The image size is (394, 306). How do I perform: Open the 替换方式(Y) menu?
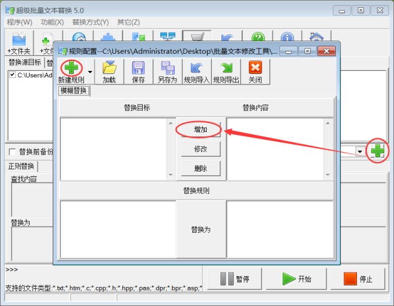click(90, 22)
